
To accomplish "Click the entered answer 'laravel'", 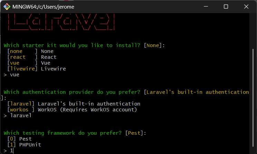I will (x=21, y=115).
